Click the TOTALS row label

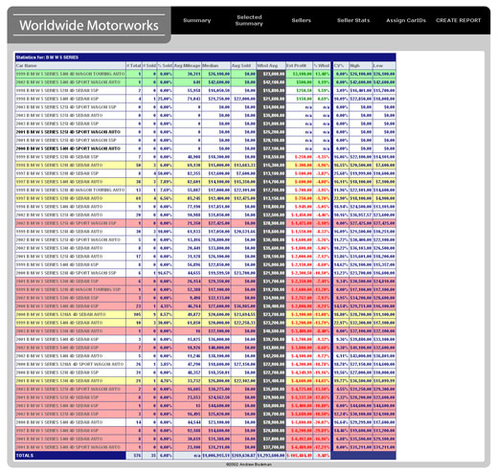pyautogui.click(x=25, y=456)
